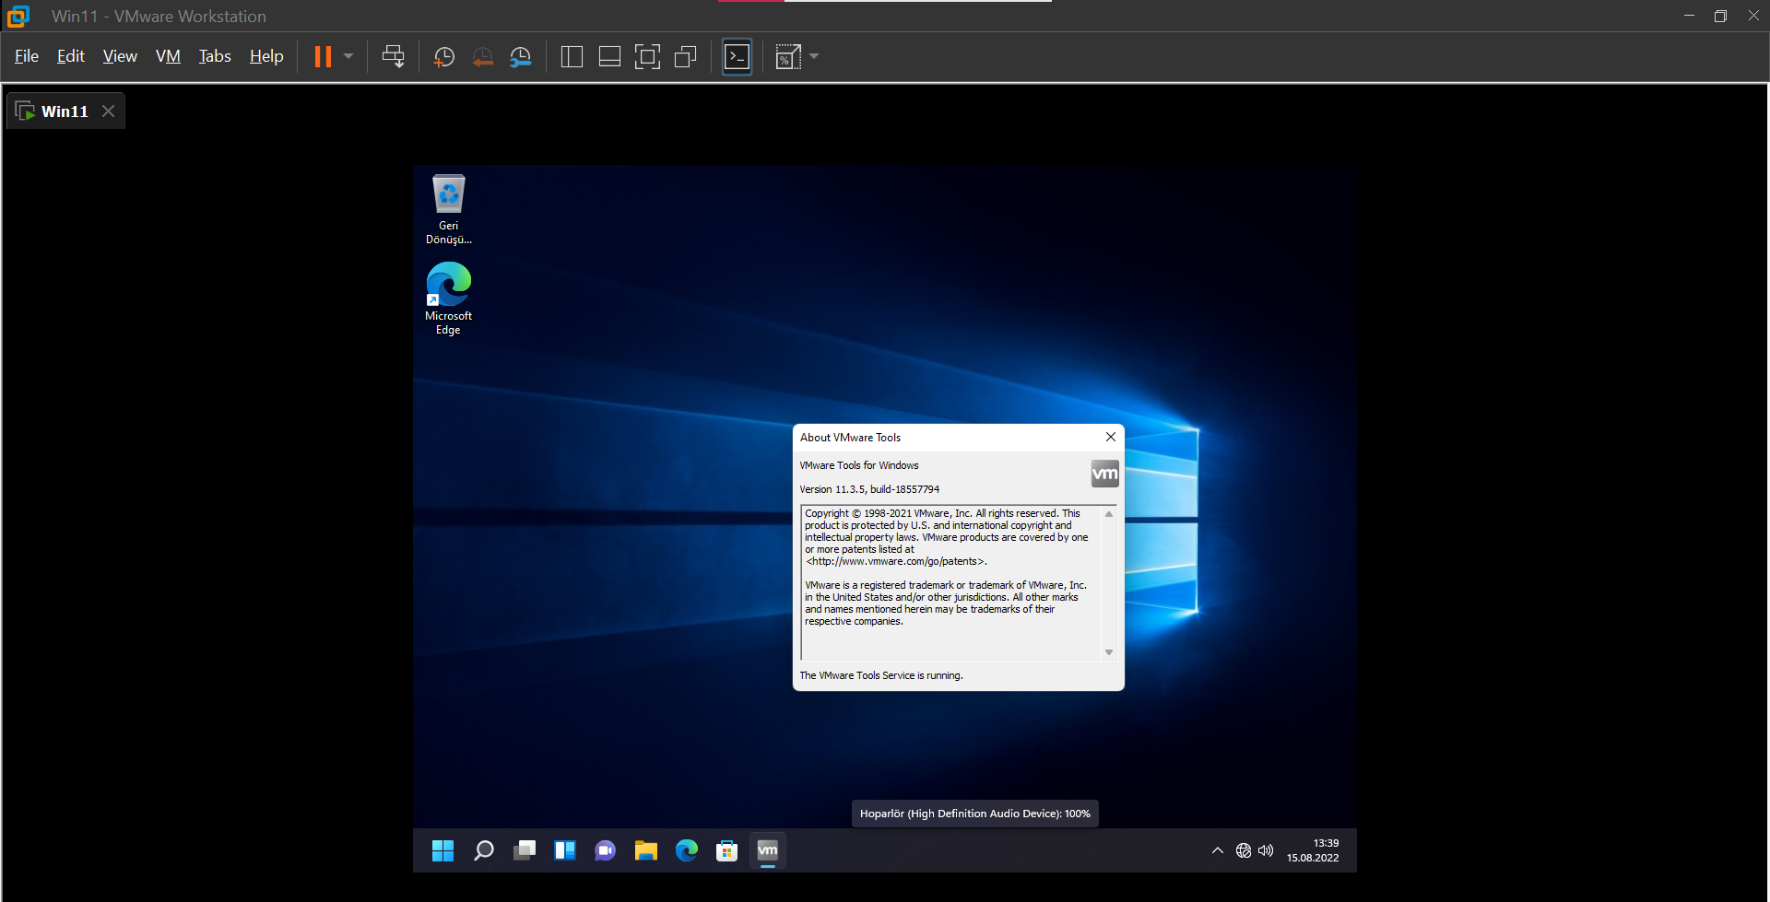This screenshot has width=1770, height=902.
Task: Pause the running virtual machine
Action: (x=323, y=57)
